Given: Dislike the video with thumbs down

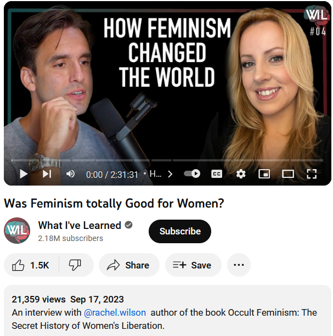Looking at the screenshot, I should tap(75, 265).
